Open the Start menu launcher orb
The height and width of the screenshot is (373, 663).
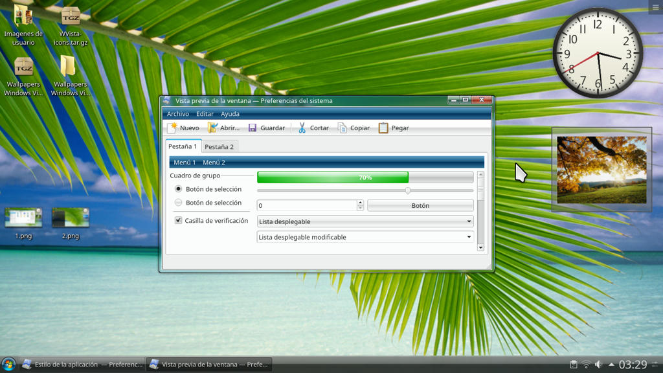[x=8, y=364]
